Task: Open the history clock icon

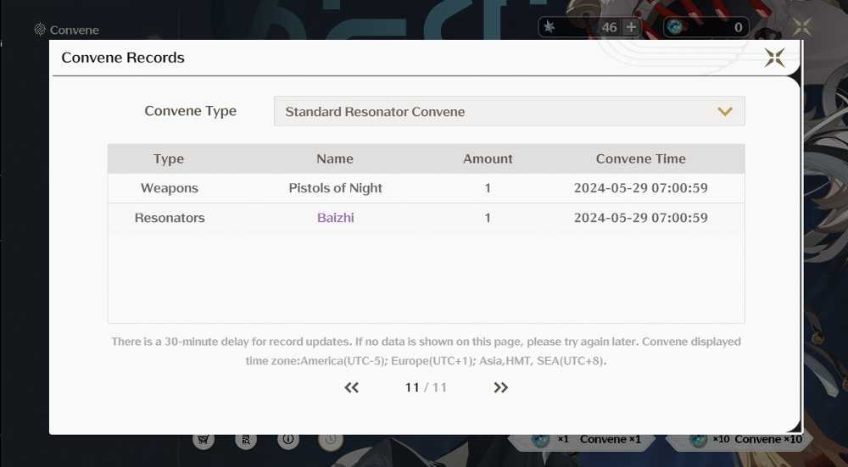Action: 330,439
